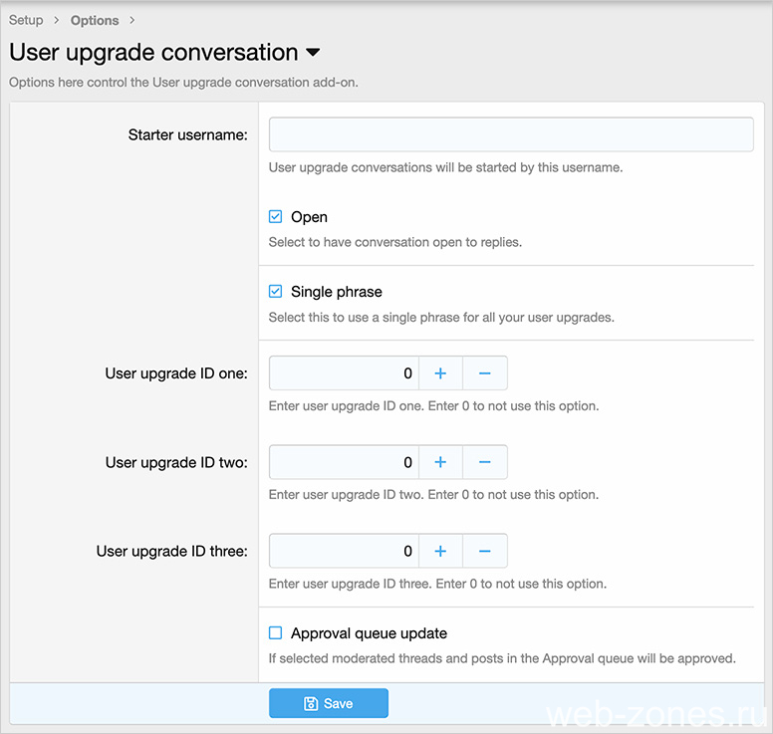Expand the chevron after Setup breadcrumb

[57, 20]
